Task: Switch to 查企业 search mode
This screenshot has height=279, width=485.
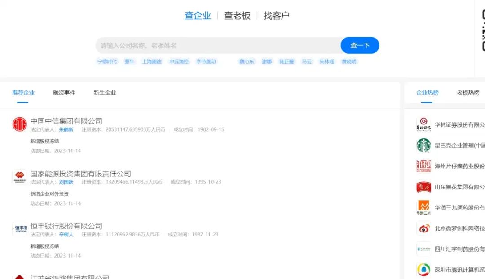Action: click(198, 15)
